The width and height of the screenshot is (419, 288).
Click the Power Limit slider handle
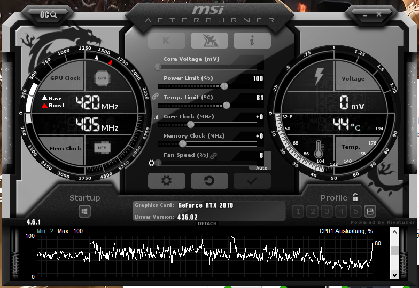coord(224,86)
